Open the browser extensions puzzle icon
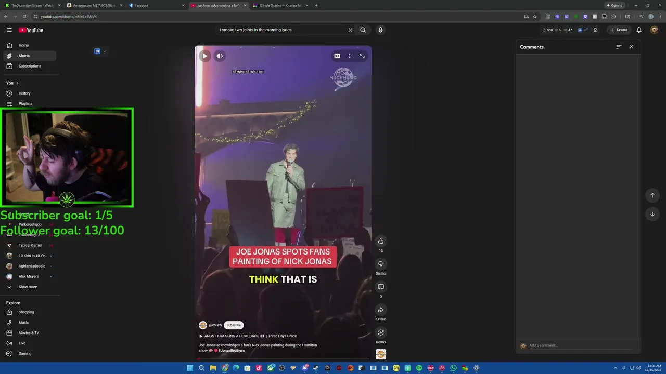The image size is (666, 374). 613,16
